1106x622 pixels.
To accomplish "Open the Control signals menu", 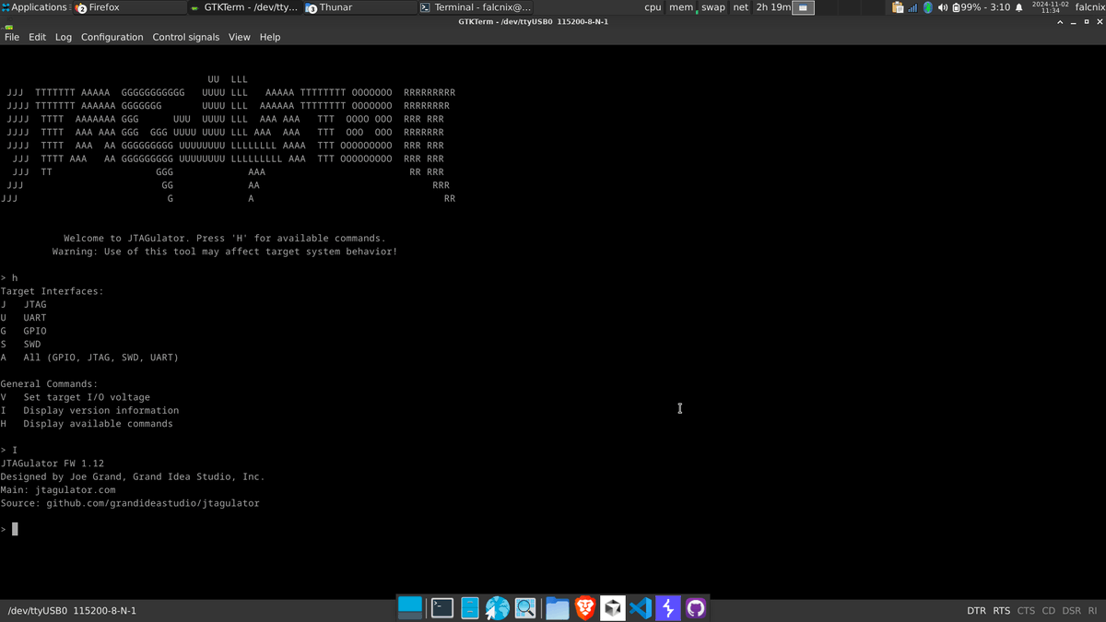I will coord(186,37).
